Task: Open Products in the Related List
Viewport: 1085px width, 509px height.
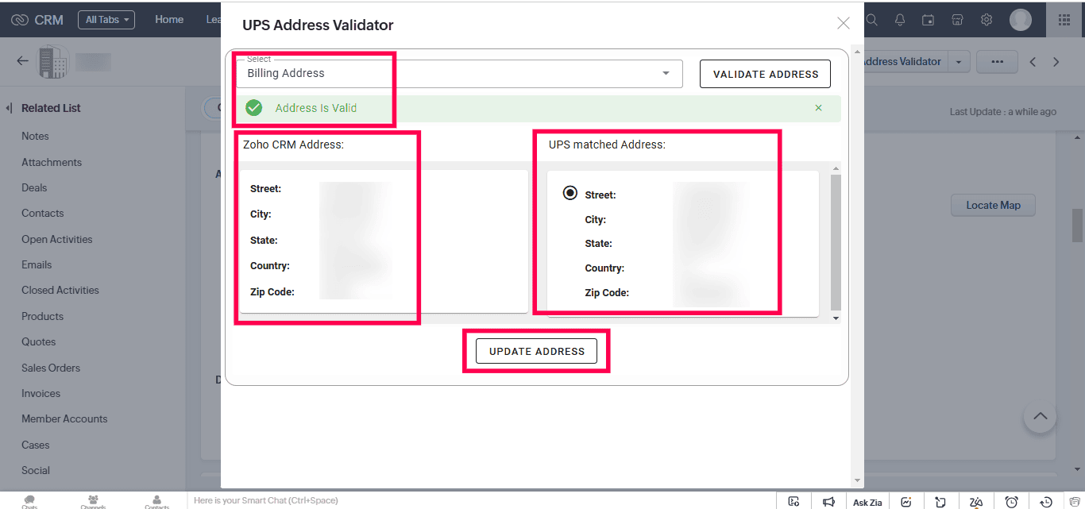Action: tap(42, 316)
